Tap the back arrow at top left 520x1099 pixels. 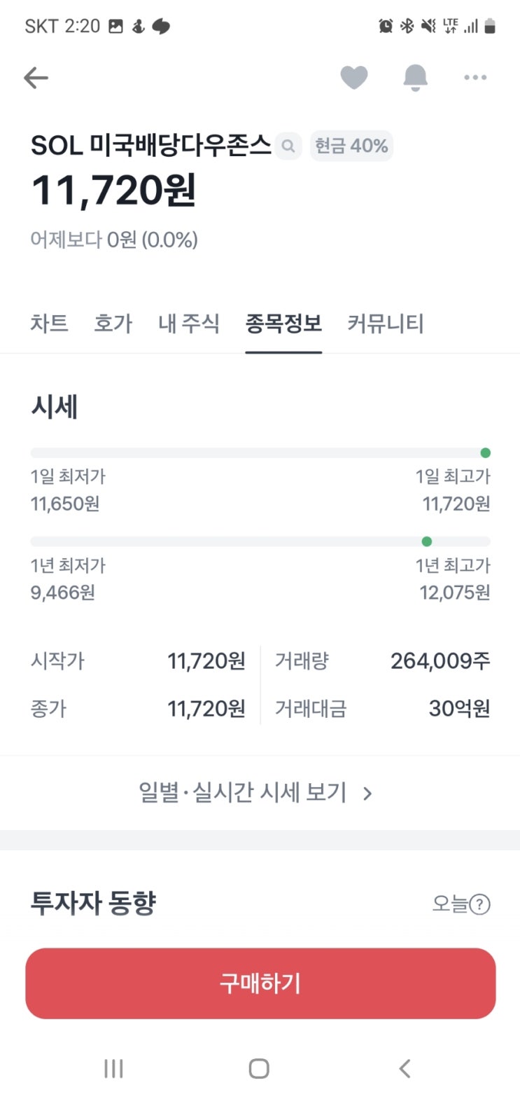tap(36, 78)
